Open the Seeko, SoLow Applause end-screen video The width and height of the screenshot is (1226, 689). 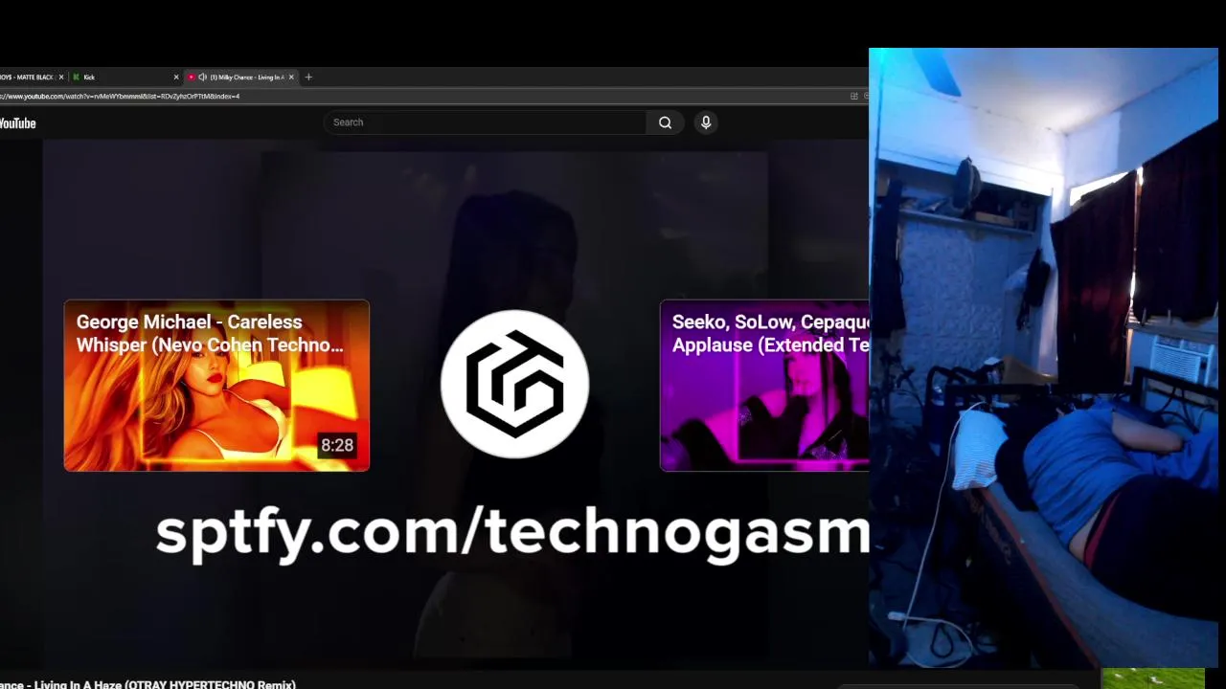(764, 386)
